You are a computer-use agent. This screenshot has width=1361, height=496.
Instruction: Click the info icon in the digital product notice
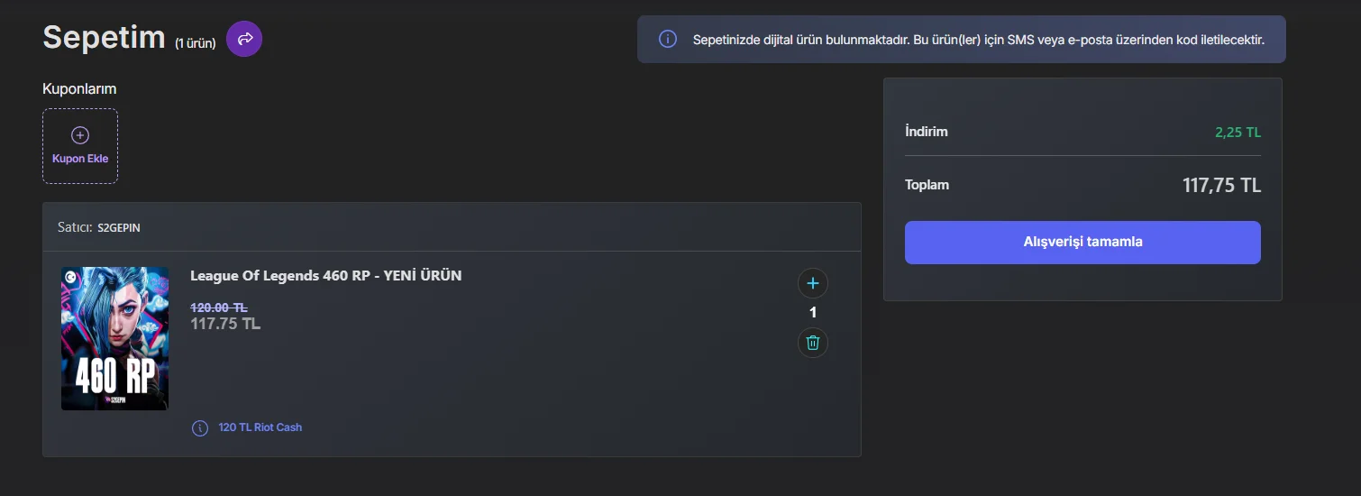[668, 40]
